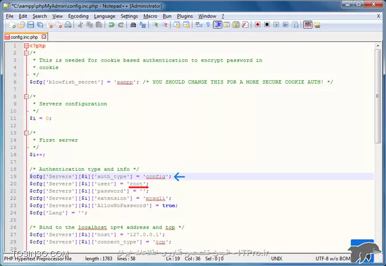The height and width of the screenshot is (266, 386).
Task: Open the View menu
Action: 58,17
